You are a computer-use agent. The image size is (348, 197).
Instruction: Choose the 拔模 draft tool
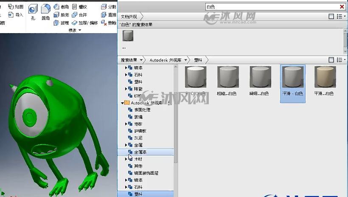click(62, 23)
